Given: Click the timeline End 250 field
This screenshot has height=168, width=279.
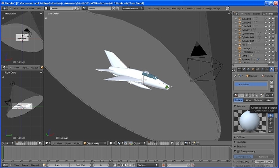Looking at the screenshot, I should tap(80, 165).
